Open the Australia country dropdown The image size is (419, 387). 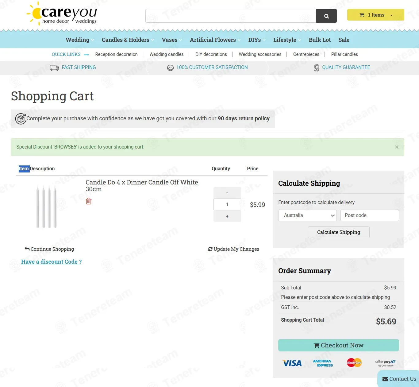[x=307, y=215]
